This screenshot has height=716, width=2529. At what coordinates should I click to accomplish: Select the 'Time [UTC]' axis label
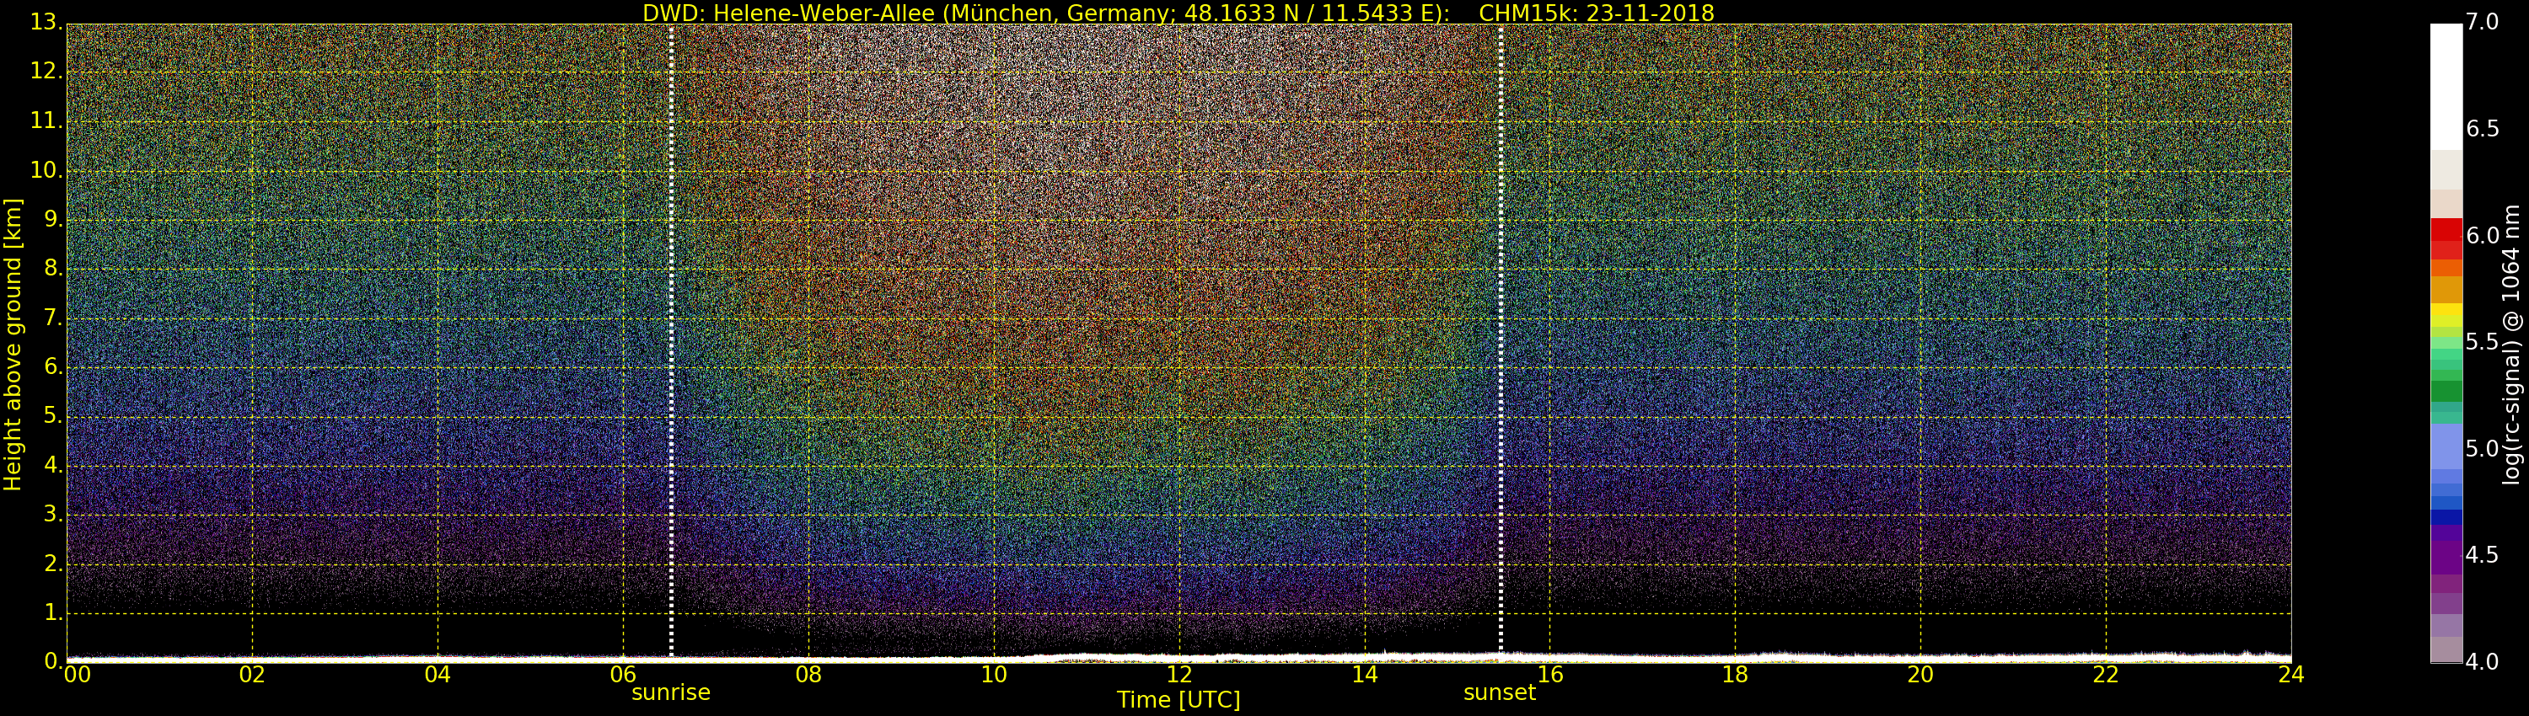[x=1179, y=700]
